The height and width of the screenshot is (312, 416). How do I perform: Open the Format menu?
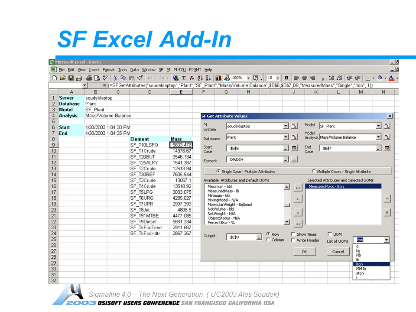point(108,70)
